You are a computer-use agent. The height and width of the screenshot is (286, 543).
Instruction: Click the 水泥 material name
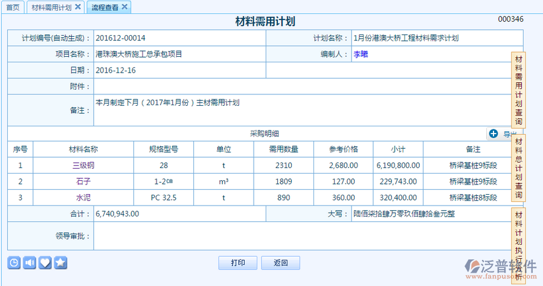click(x=83, y=198)
